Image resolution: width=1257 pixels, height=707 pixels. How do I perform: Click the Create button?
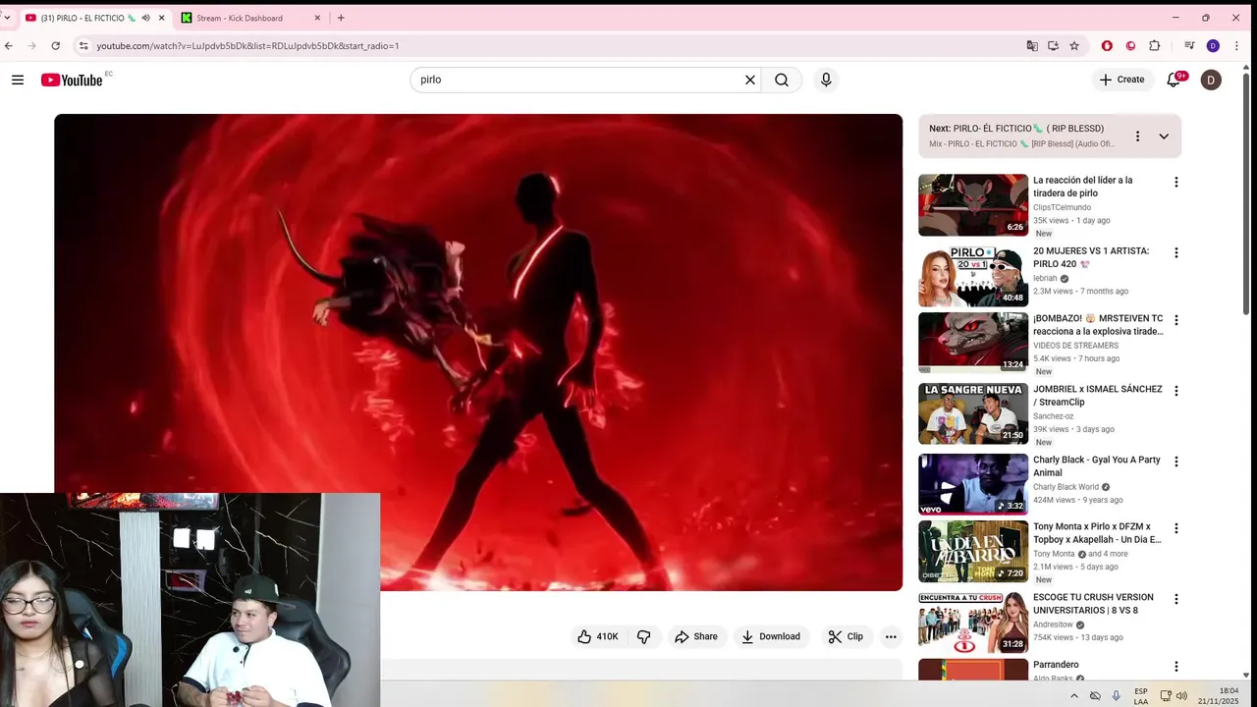(1121, 80)
